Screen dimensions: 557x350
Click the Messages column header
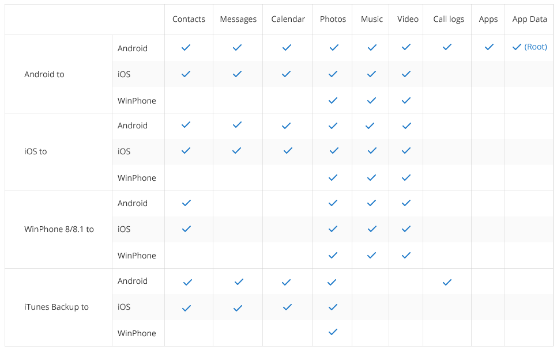[238, 19]
